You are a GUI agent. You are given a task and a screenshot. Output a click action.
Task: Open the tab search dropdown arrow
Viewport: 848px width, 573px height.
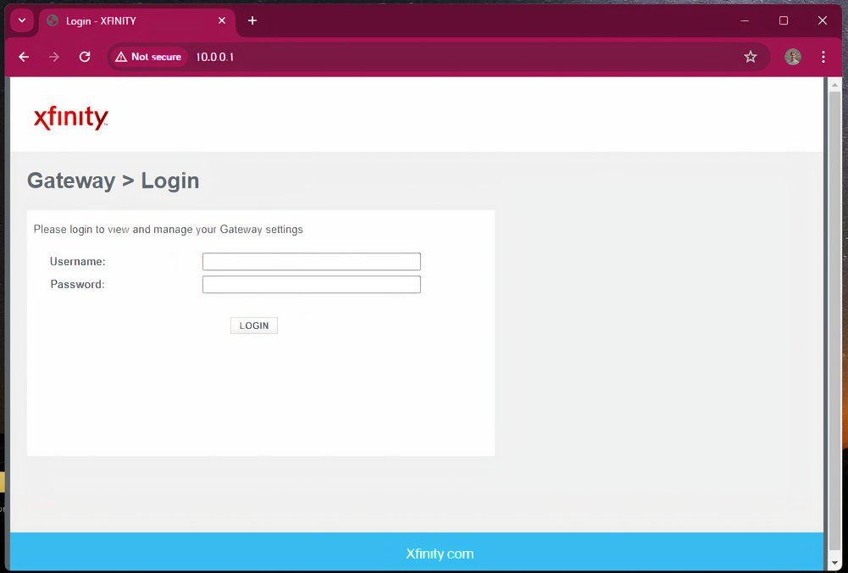(22, 20)
